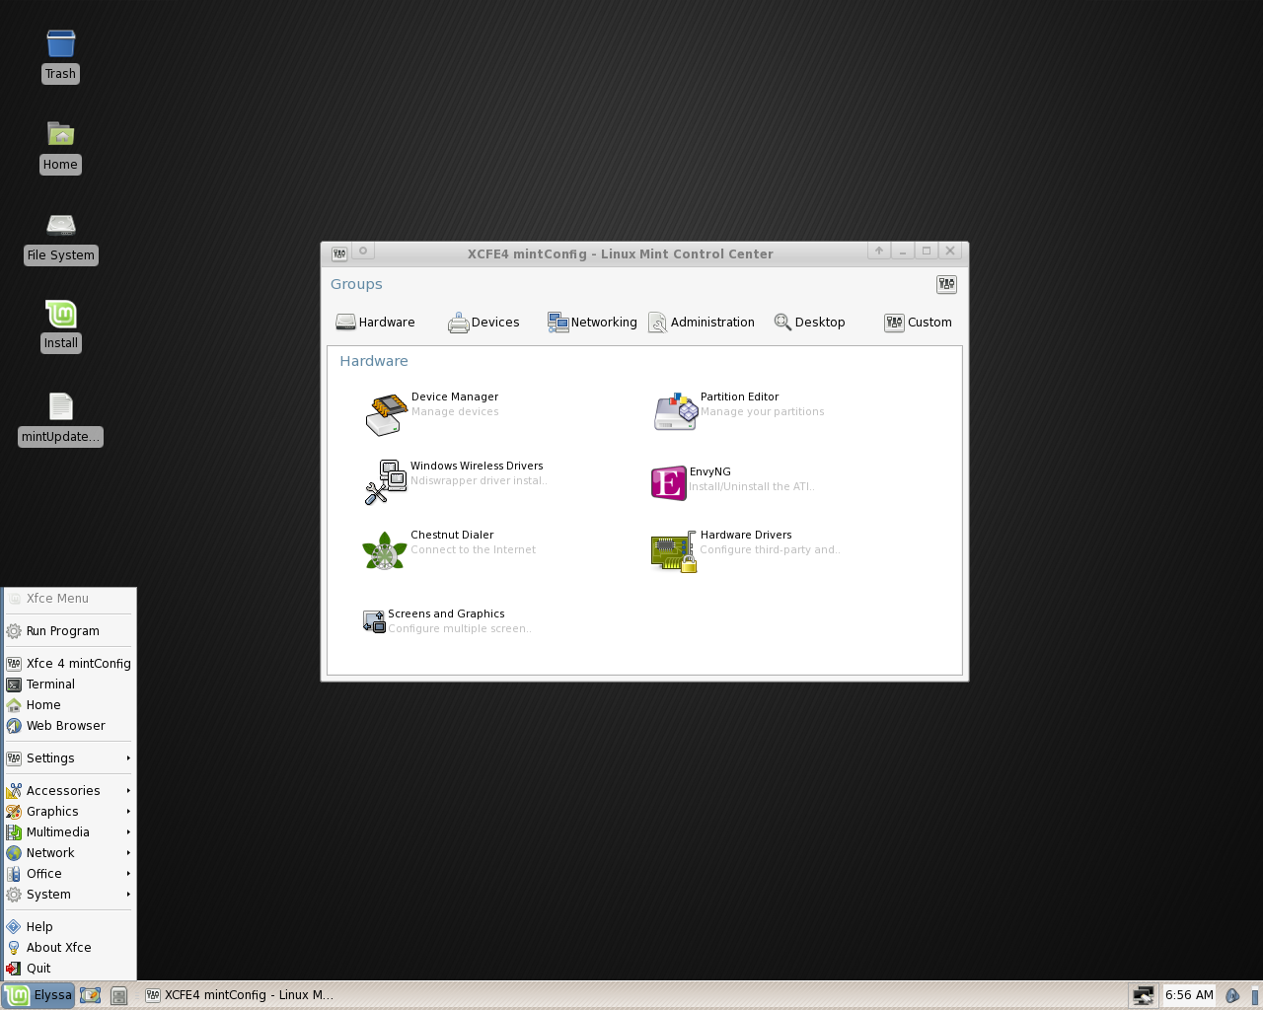Select the Desktop group
Viewport: 1263px width, 1010px height.
[x=809, y=323]
